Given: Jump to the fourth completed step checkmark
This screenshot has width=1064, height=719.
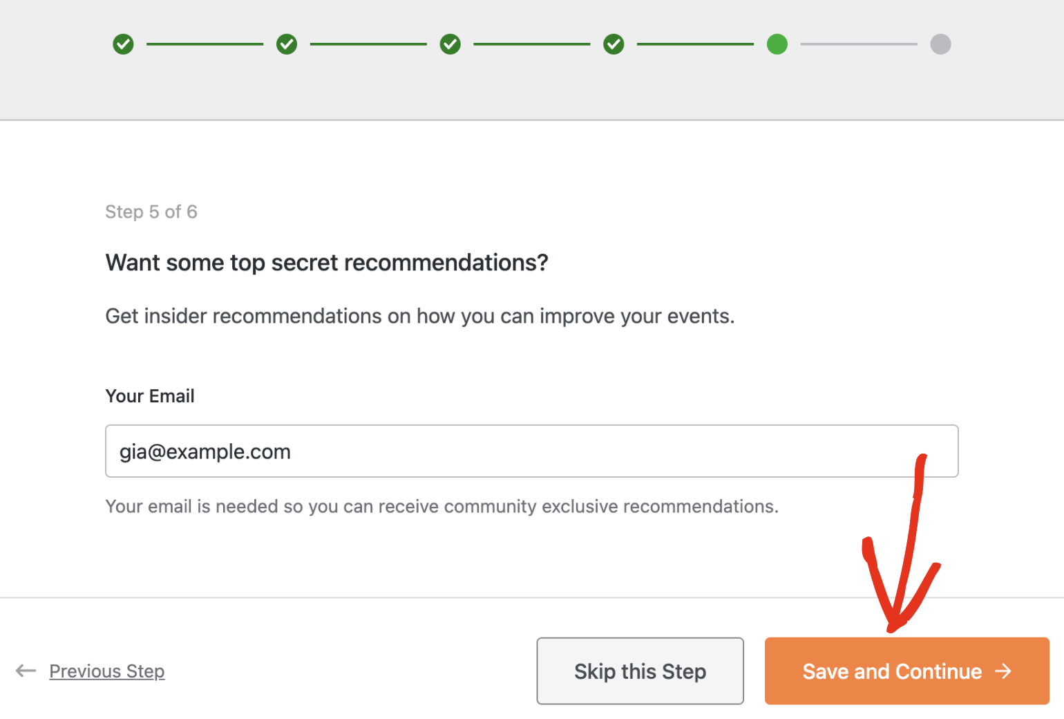Looking at the screenshot, I should (614, 44).
